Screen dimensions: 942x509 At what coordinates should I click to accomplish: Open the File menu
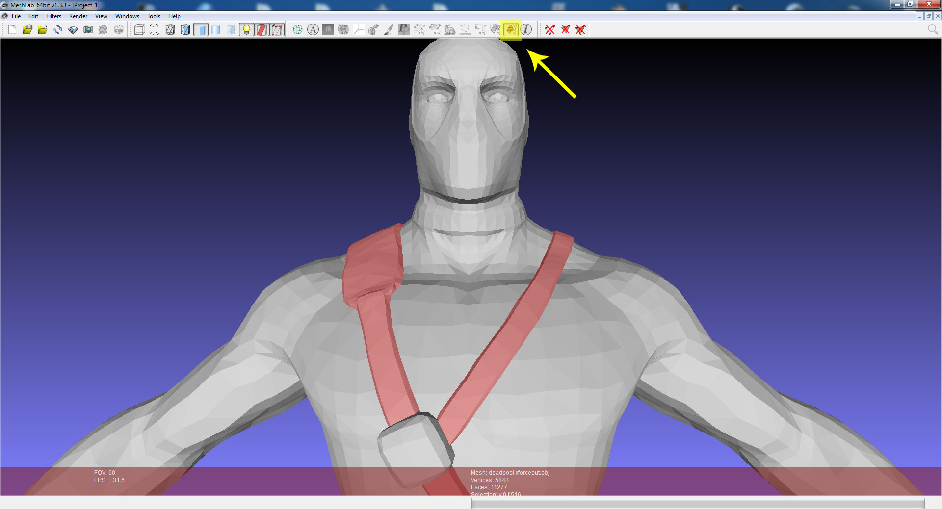coord(16,16)
